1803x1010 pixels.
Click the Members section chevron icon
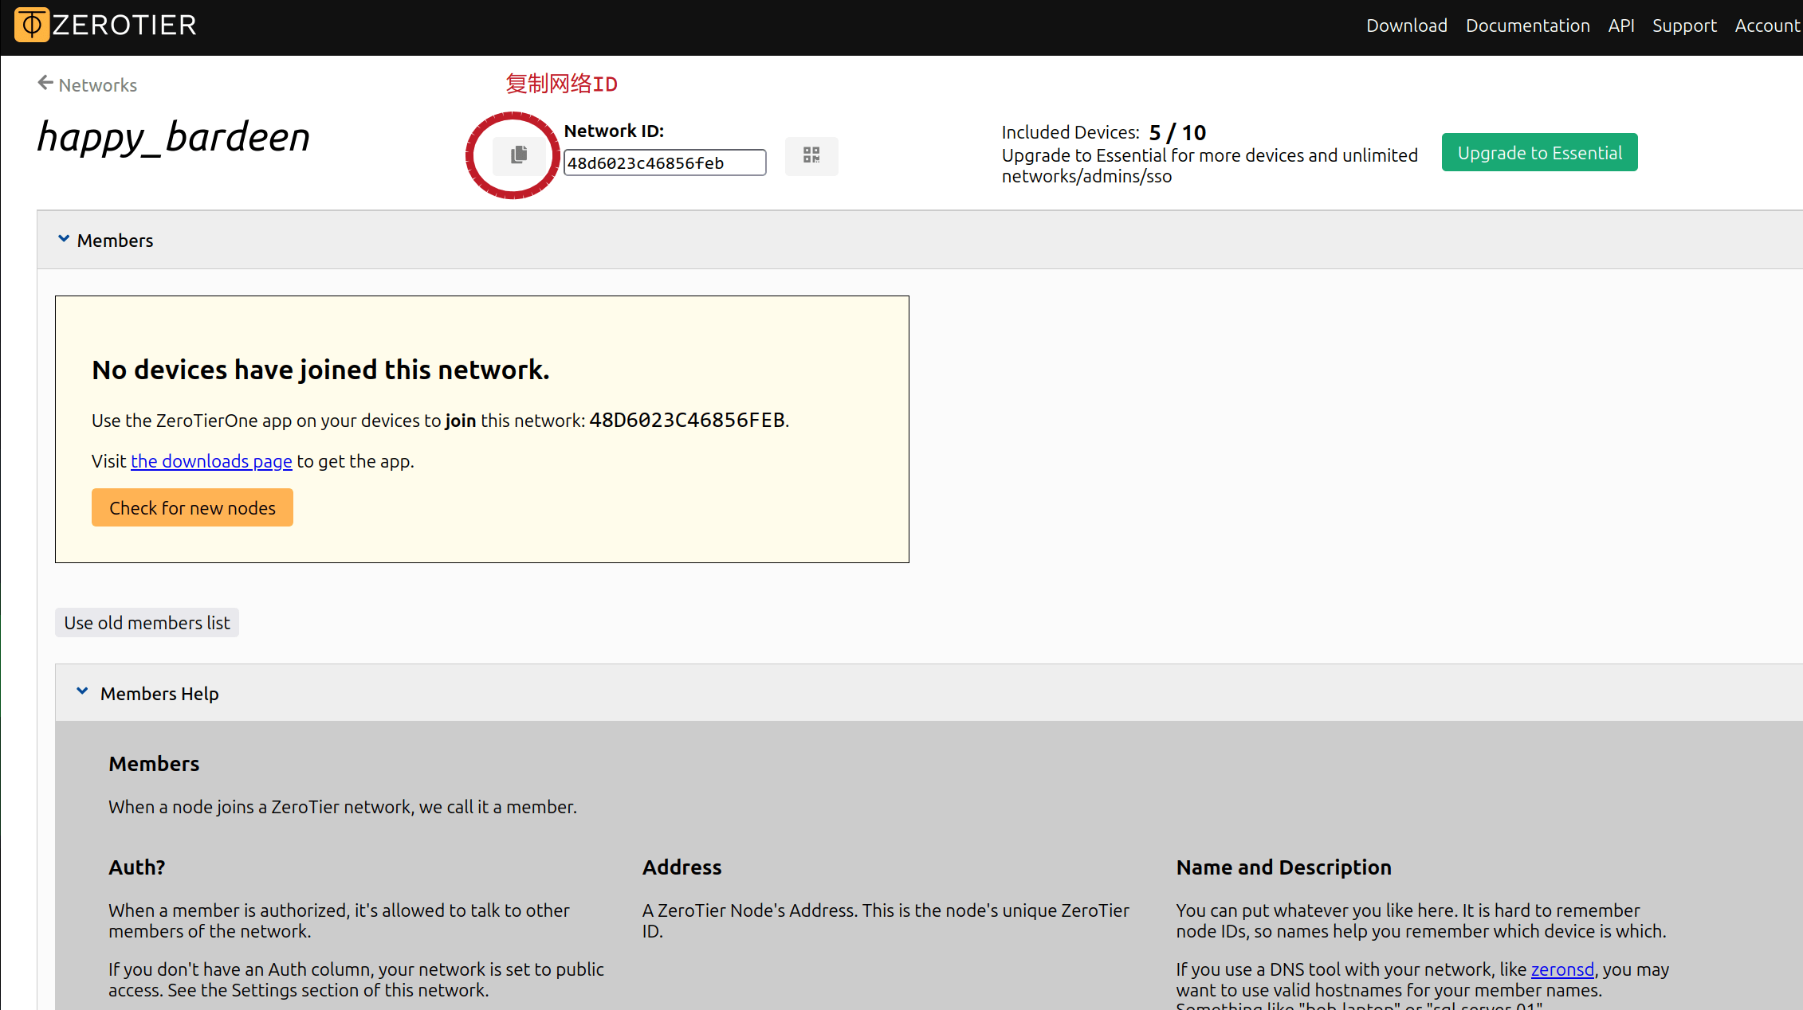64,237
